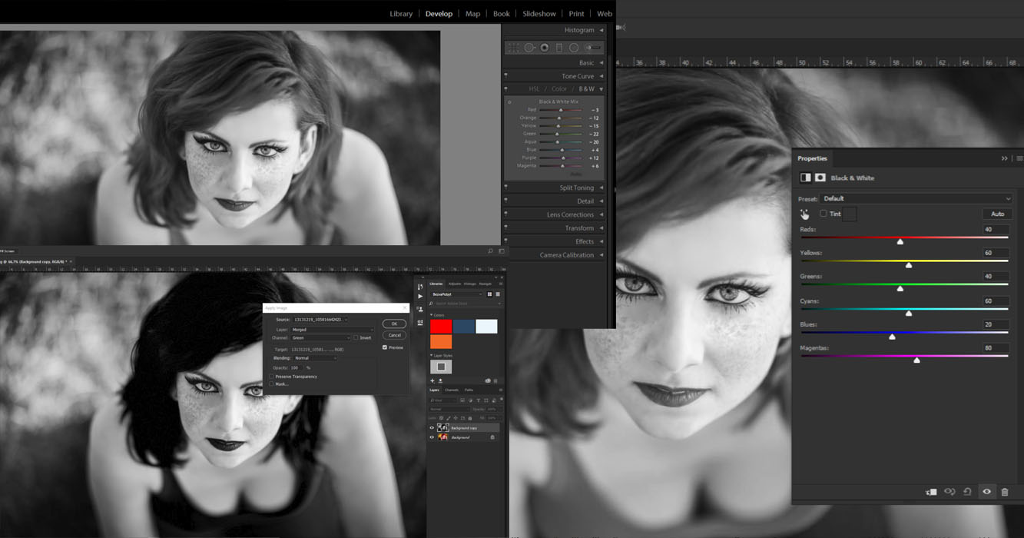This screenshot has width=1024, height=538.
Task: Click the Reds value field showing 40
Action: (996, 230)
